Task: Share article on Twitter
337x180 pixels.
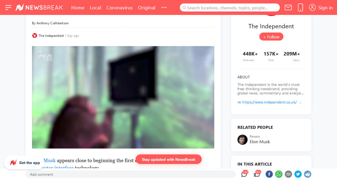Action: click(x=298, y=174)
